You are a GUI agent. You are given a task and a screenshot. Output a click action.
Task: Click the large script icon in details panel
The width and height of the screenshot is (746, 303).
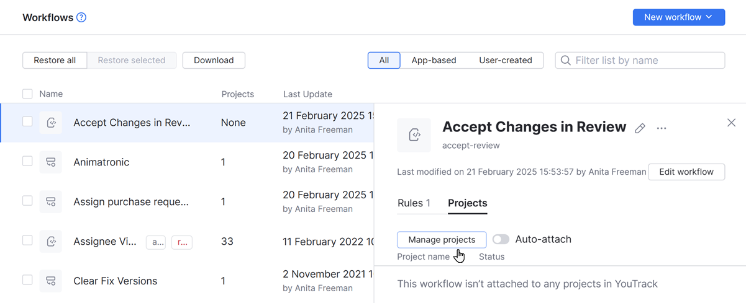pos(414,135)
